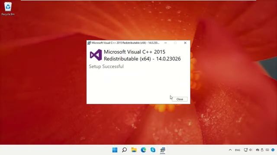Click the installer icon in the dialog title bar
The width and height of the screenshot is (277, 155).
point(89,43)
